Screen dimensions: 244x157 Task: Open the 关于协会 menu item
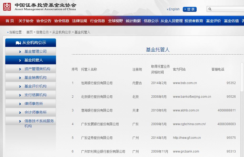point(26,21)
